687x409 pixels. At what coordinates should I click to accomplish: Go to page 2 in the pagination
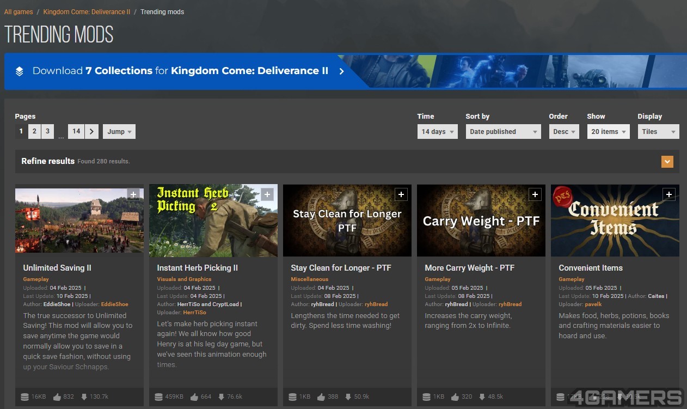point(34,131)
